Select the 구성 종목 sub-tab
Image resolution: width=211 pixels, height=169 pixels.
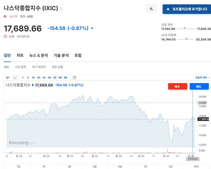(x=20, y=67)
